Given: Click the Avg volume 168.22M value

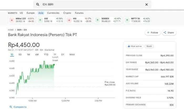Looking at the screenshot, I should coord(169,84).
